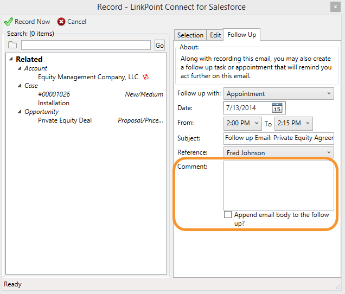The width and height of the screenshot is (345, 294).
Task: Open the Reference Fred Johnson dropdown
Action: (279, 152)
